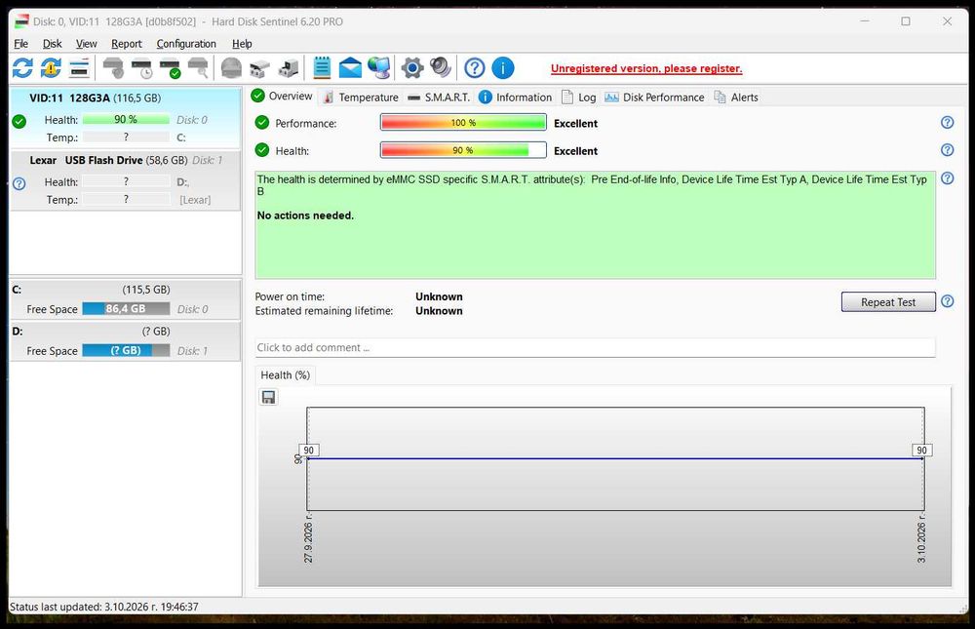Click the disk icon with clock overlay
This screenshot has height=629, width=975.
[x=141, y=68]
